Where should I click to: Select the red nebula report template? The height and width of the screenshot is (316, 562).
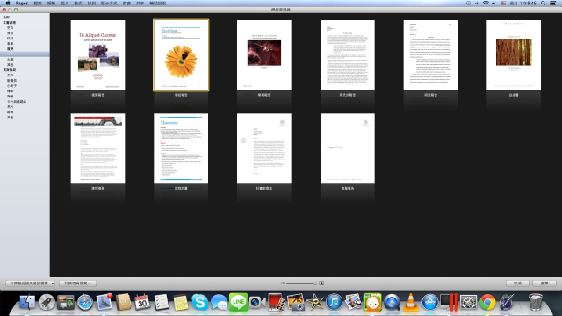264,55
